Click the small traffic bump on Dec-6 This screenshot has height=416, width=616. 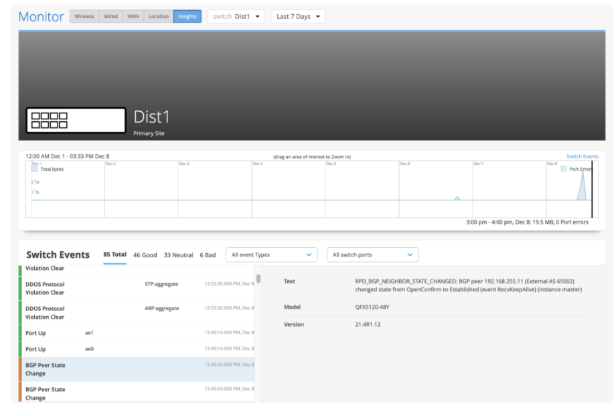(x=457, y=198)
